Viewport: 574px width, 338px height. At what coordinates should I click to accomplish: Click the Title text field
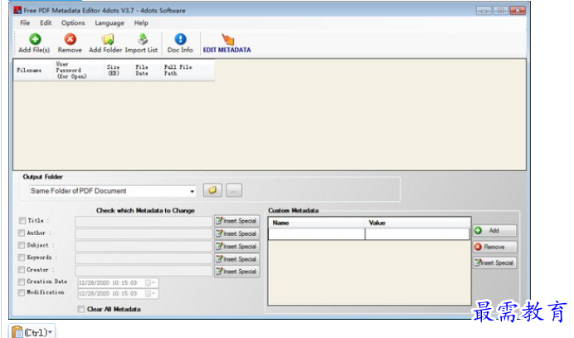[143, 221]
